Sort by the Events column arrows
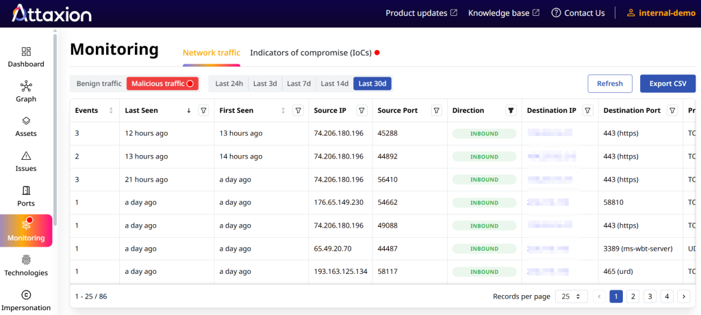This screenshot has height=315, width=701. 111,111
